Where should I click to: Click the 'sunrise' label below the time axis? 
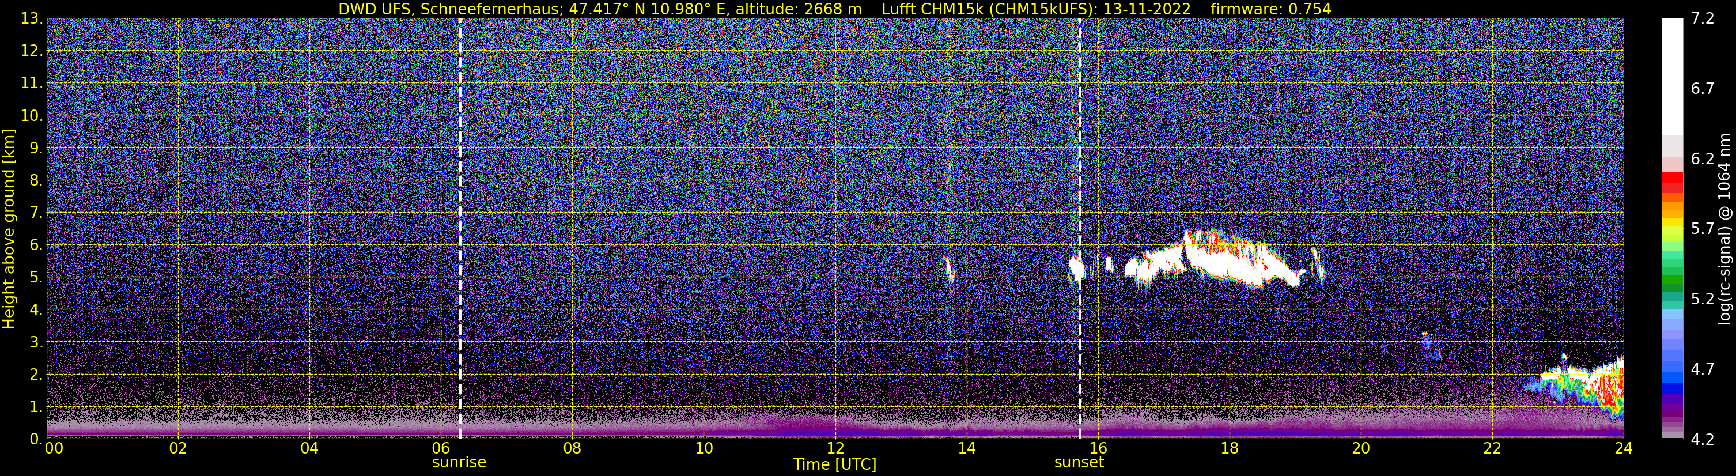[x=459, y=463]
